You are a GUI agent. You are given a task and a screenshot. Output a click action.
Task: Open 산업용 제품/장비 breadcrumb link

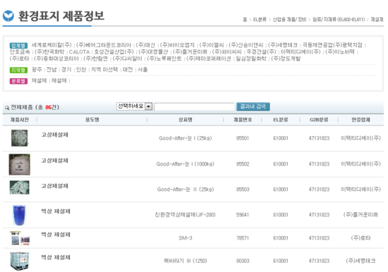tap(289, 19)
